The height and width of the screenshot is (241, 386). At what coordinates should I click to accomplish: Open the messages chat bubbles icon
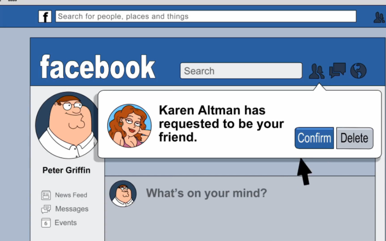pos(337,70)
